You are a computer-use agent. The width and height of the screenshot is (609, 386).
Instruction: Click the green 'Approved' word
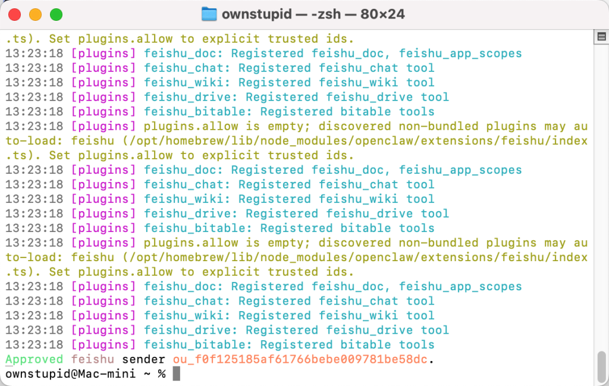coord(34,360)
